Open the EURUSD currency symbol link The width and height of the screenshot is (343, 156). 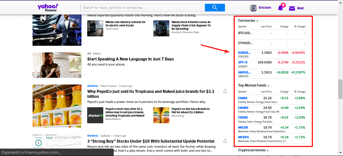[x=244, y=52]
